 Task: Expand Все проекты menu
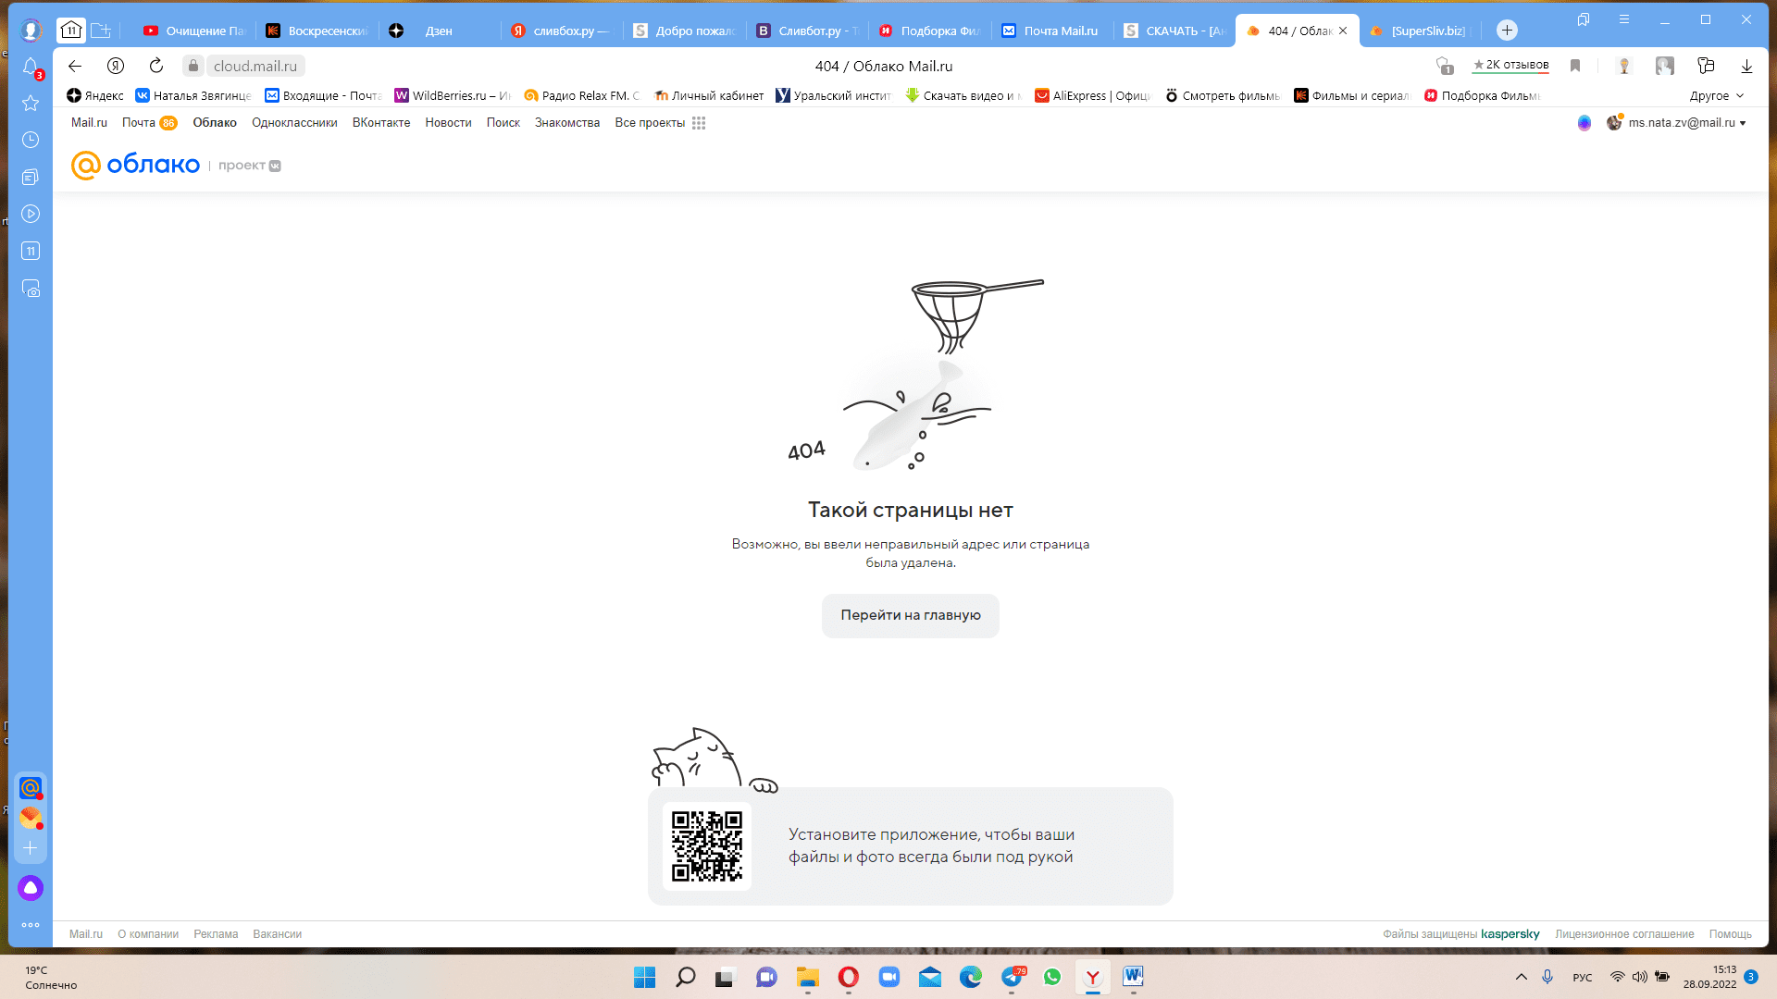(660, 122)
